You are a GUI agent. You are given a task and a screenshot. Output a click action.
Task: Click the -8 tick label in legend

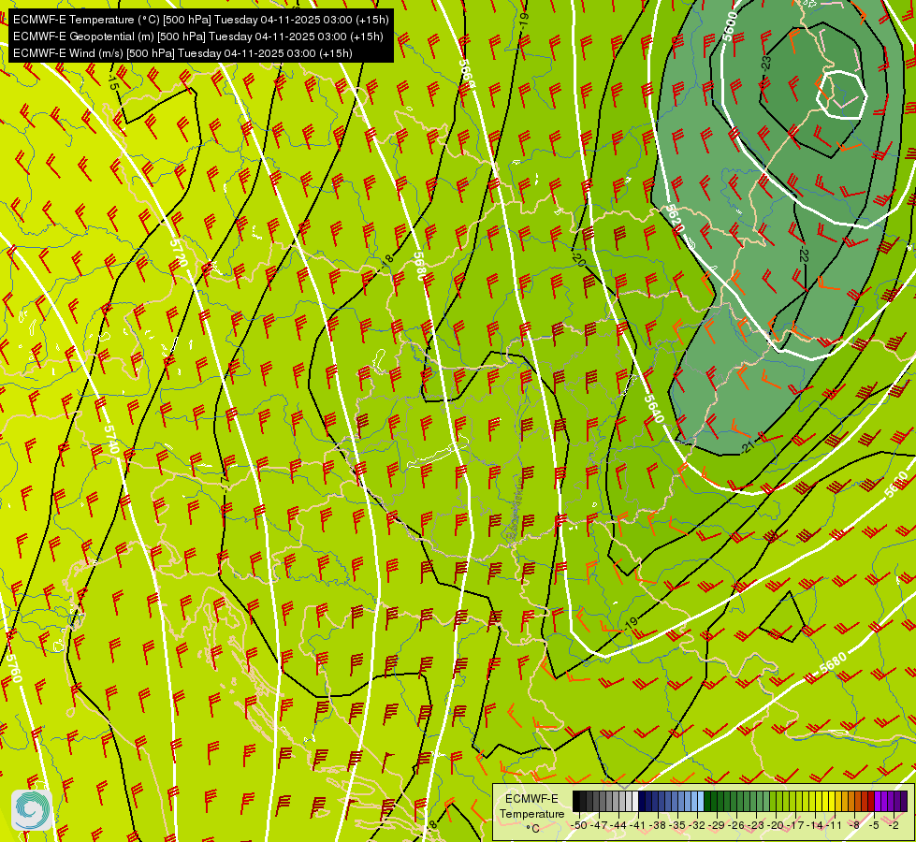tap(854, 826)
